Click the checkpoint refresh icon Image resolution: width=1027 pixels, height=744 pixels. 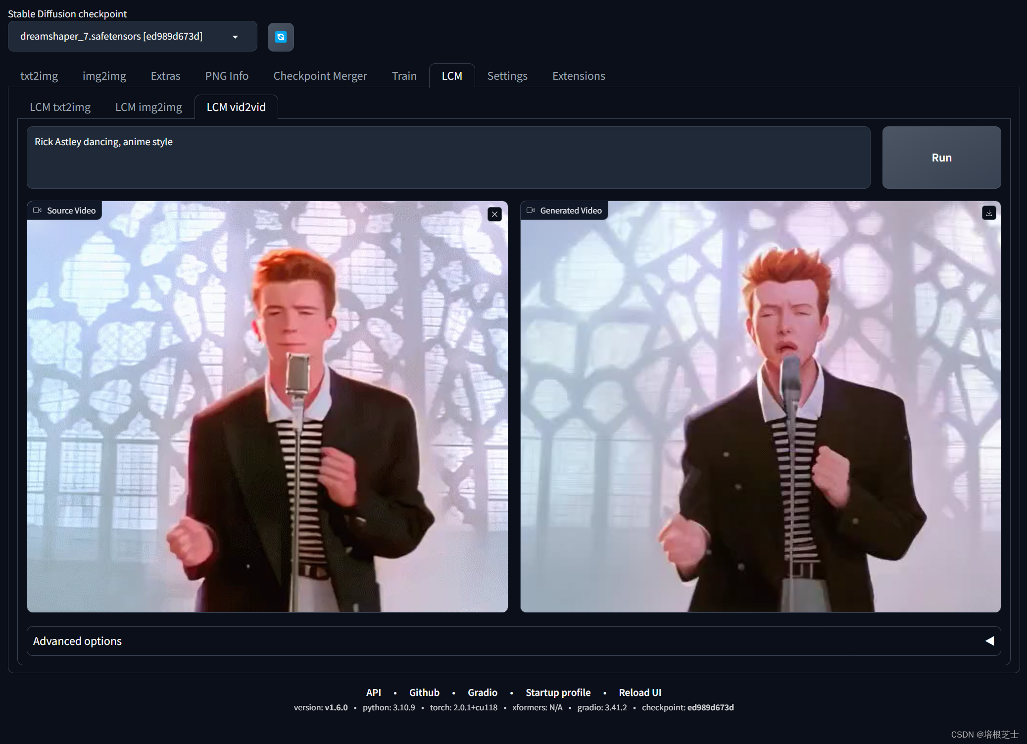click(x=281, y=36)
